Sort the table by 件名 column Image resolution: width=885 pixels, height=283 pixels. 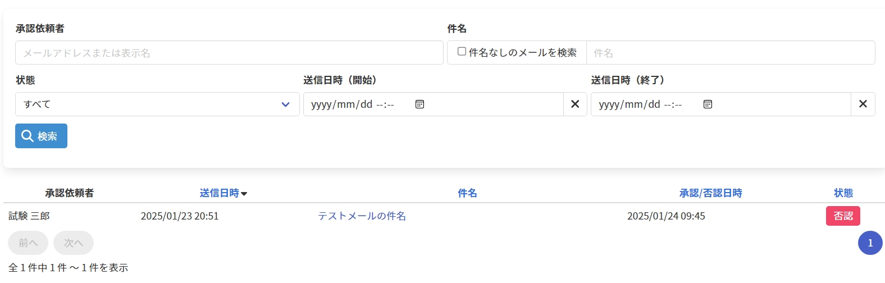[x=467, y=193]
